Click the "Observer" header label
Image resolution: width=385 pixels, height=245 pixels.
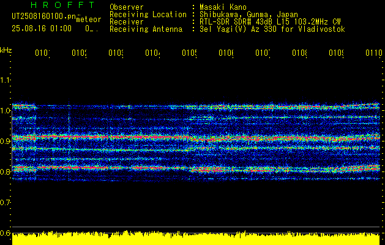[127, 7]
